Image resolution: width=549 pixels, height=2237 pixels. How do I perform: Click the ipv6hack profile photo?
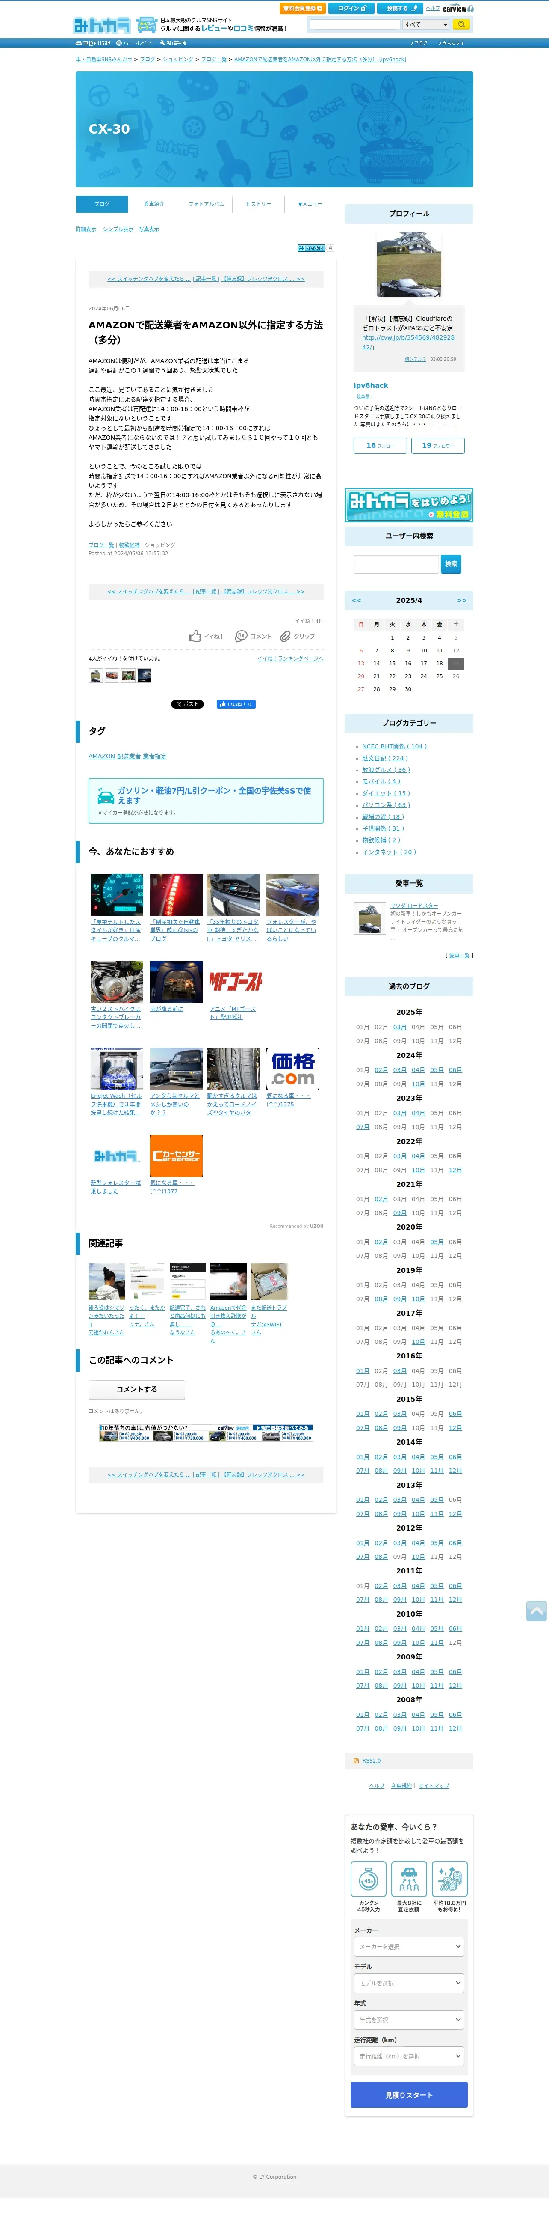click(x=408, y=265)
